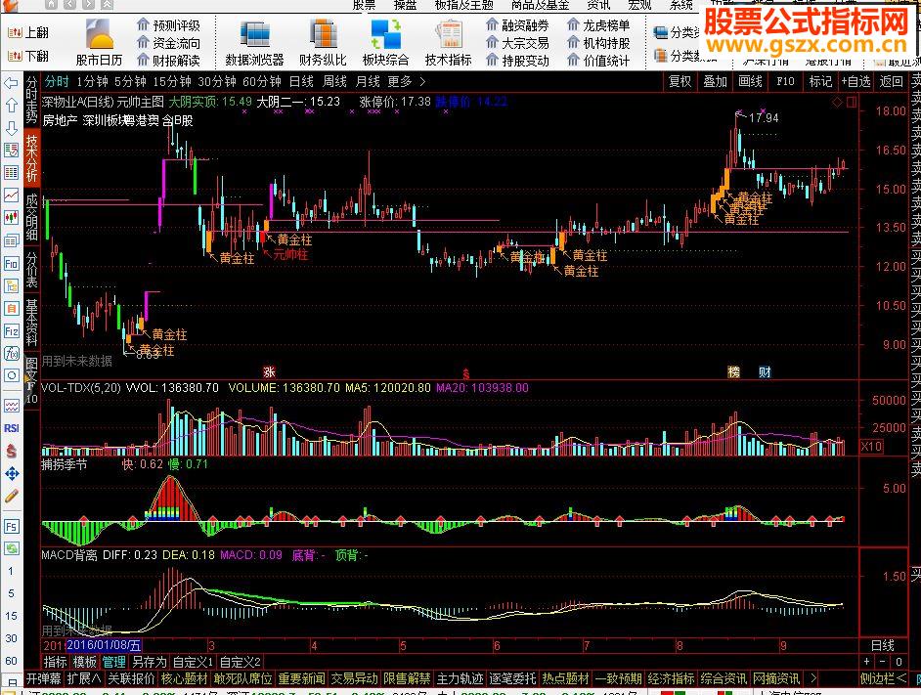This screenshot has height=695, width=921.
Task: Expand 更多 period options
Action: (x=406, y=82)
